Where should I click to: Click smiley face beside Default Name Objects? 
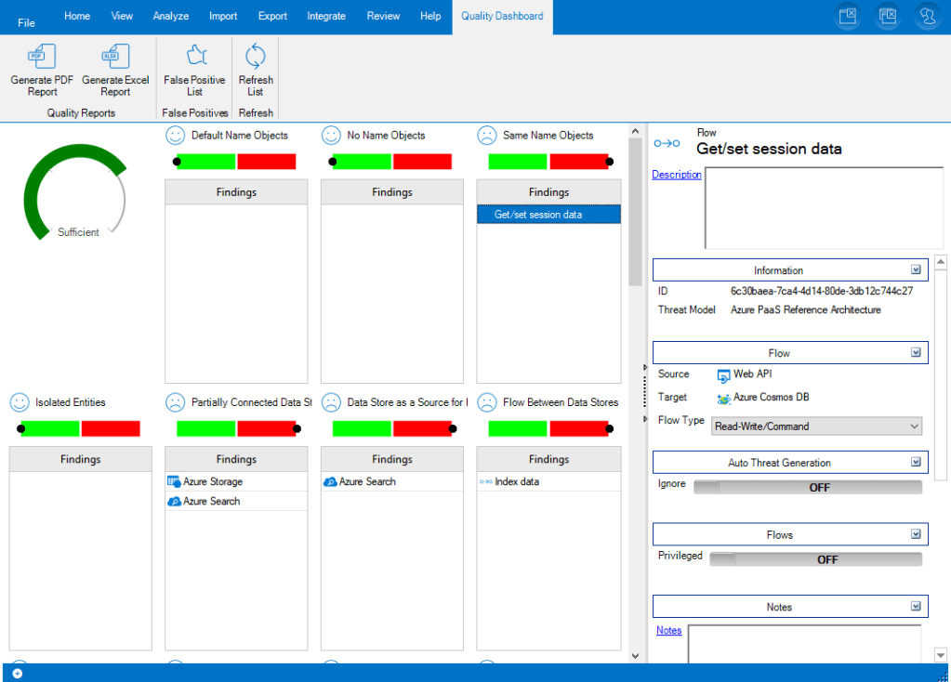(x=175, y=136)
